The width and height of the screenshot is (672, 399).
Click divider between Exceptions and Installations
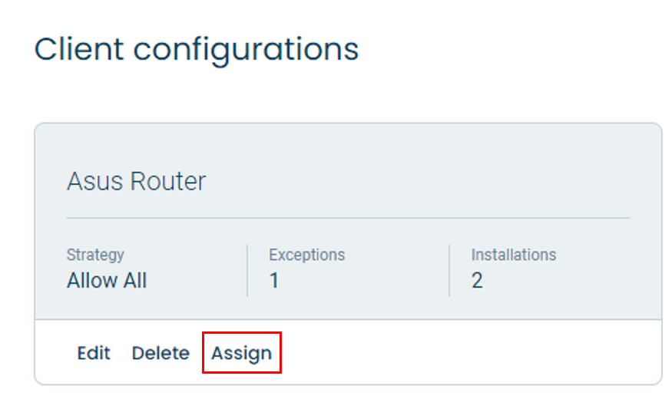tap(449, 271)
